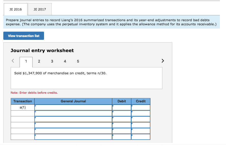This screenshot has height=146, width=226.
Task: Switch to the JE 2016 tab
Action: point(16,9)
